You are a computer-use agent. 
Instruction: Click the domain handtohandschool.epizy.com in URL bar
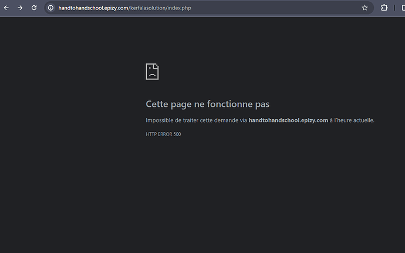tap(93, 8)
